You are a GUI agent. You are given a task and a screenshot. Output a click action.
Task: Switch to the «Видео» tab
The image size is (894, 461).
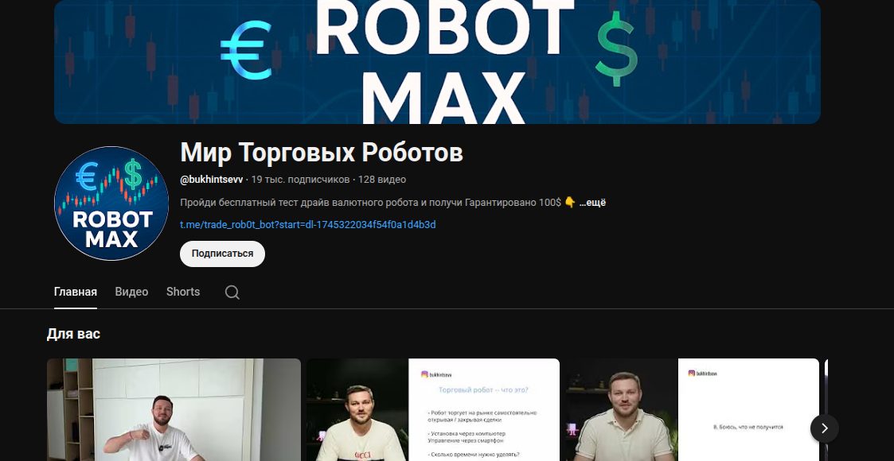click(131, 292)
